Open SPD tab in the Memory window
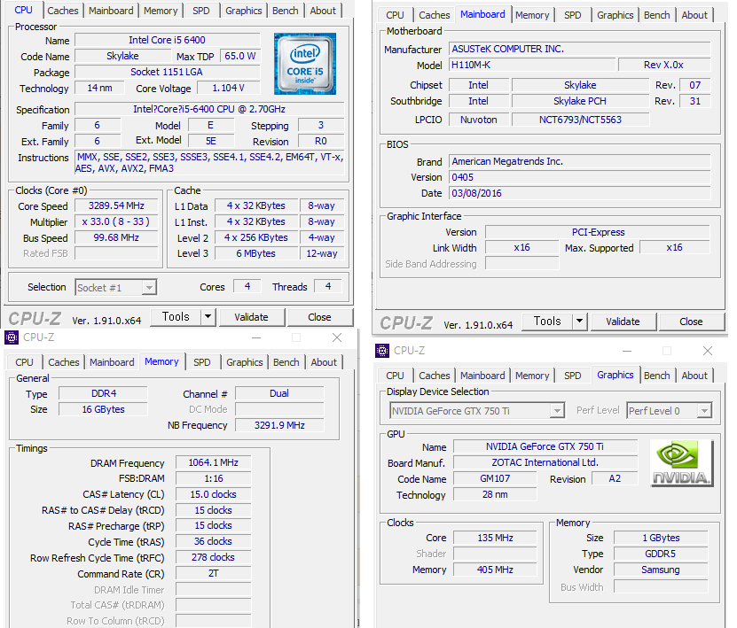737x628 pixels. [x=202, y=362]
